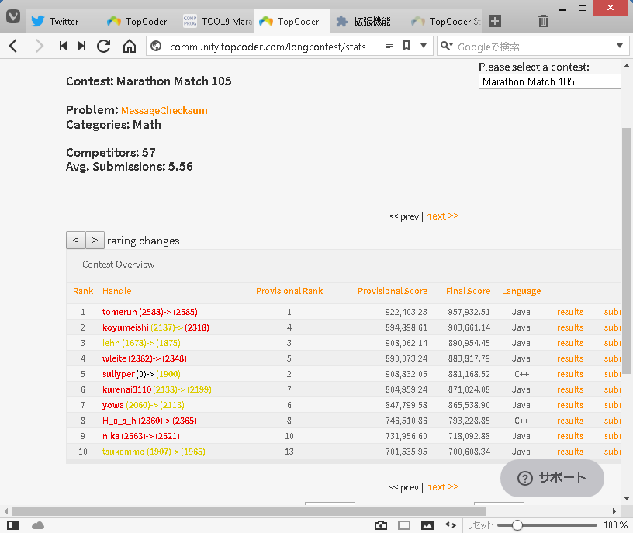The height and width of the screenshot is (533, 633).
Task: Open koyumeishi's profile
Action: [x=125, y=327]
